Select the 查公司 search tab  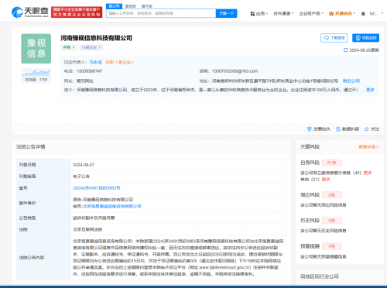[114, 6]
